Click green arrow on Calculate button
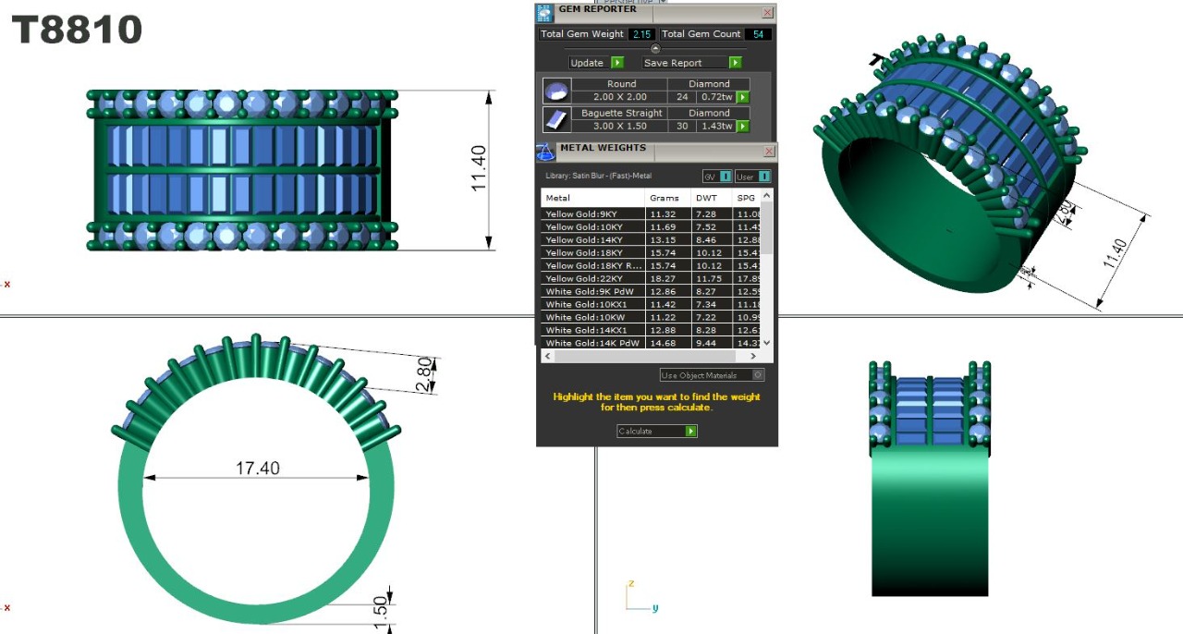This screenshot has height=634, width=1183. tap(690, 431)
